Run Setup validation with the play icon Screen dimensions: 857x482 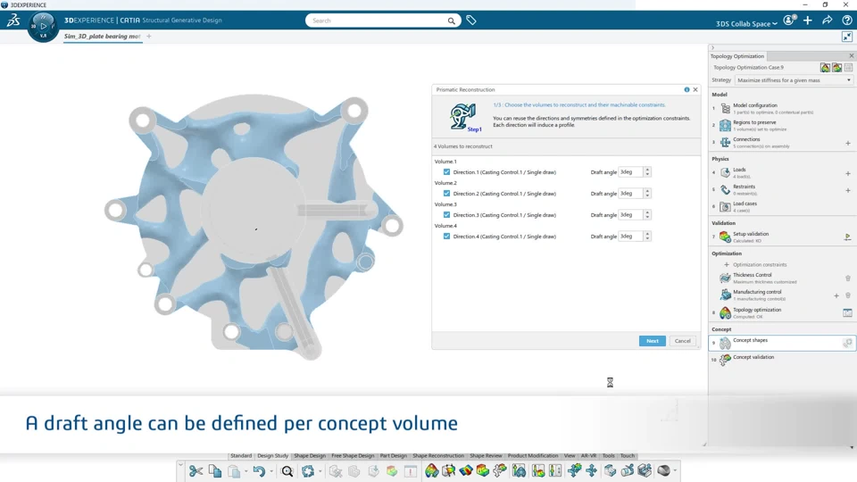(847, 237)
